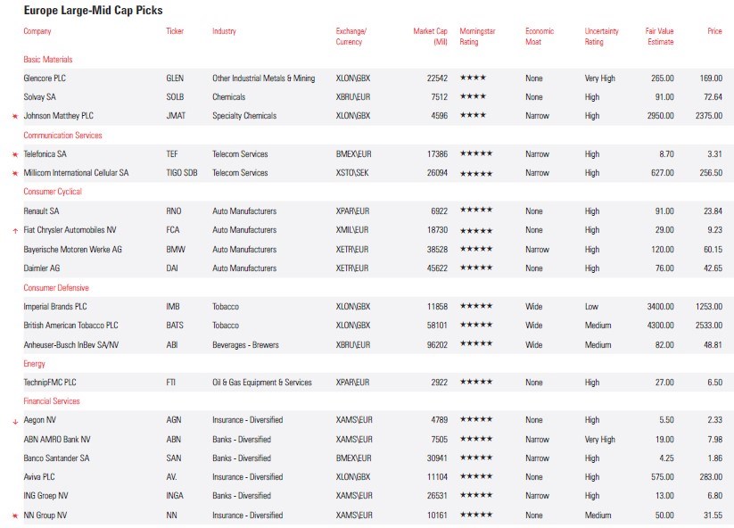Image resolution: width=734 pixels, height=528 pixels.
Task: Click the Market Cap column header
Action: pyautogui.click(x=430, y=37)
